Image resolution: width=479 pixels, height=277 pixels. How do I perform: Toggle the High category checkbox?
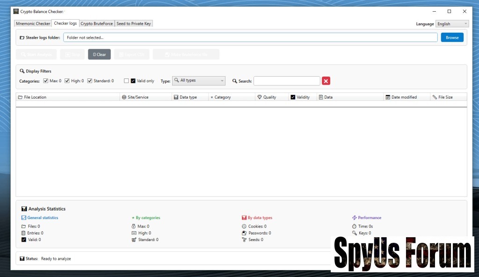[67, 81]
